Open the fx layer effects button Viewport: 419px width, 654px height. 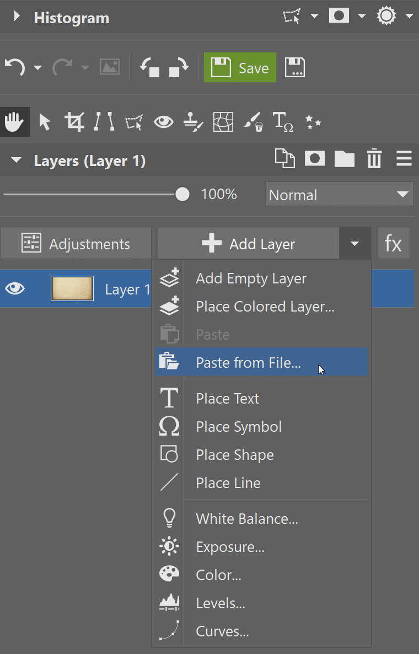click(x=393, y=243)
